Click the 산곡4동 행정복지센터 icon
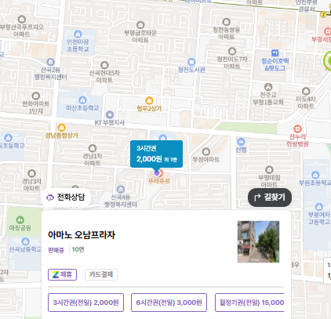331x319 pixels. point(121,190)
